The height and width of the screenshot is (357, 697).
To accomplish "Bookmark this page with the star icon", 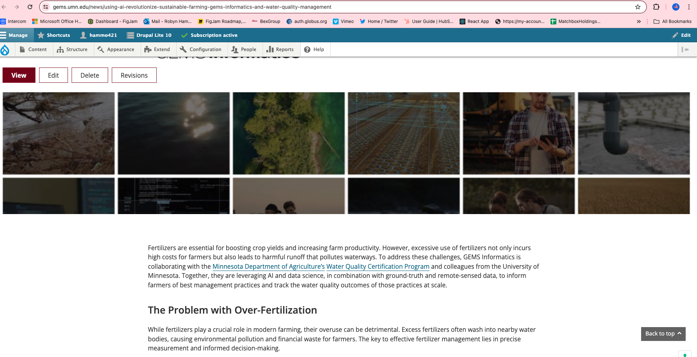I will pyautogui.click(x=637, y=7).
